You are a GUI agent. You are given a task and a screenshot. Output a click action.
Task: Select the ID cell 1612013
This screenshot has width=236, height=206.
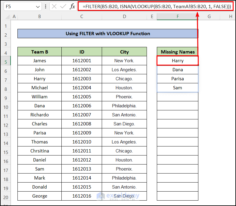(x=82, y=169)
